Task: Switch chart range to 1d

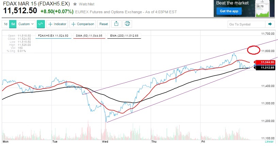Action: (x=6, y=24)
